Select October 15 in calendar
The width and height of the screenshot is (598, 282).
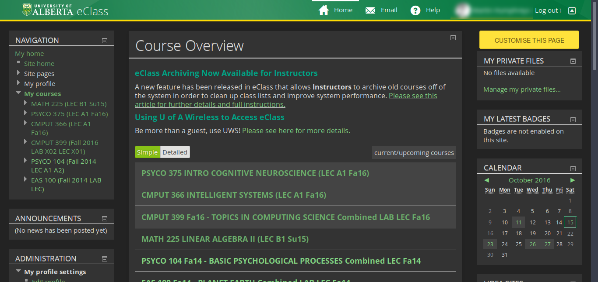[570, 222]
